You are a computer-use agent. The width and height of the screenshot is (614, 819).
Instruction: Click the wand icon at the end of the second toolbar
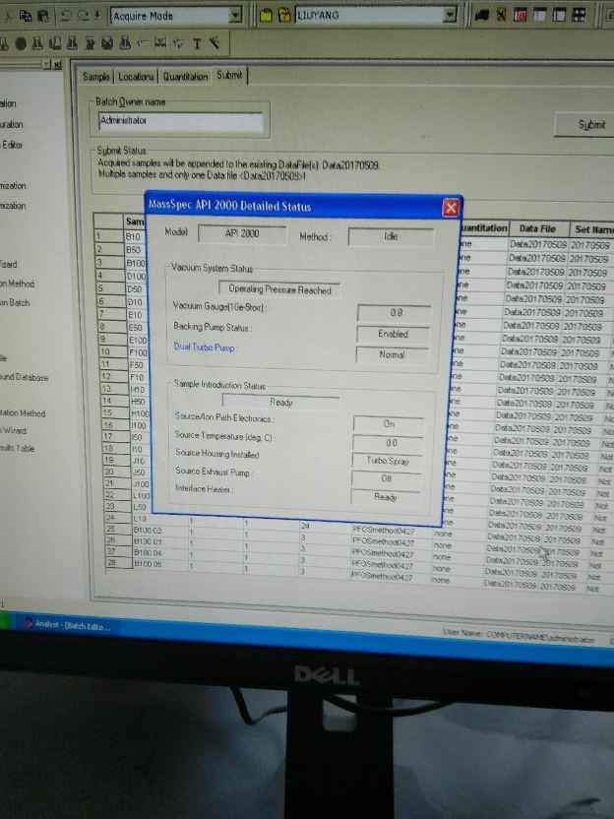(x=215, y=43)
